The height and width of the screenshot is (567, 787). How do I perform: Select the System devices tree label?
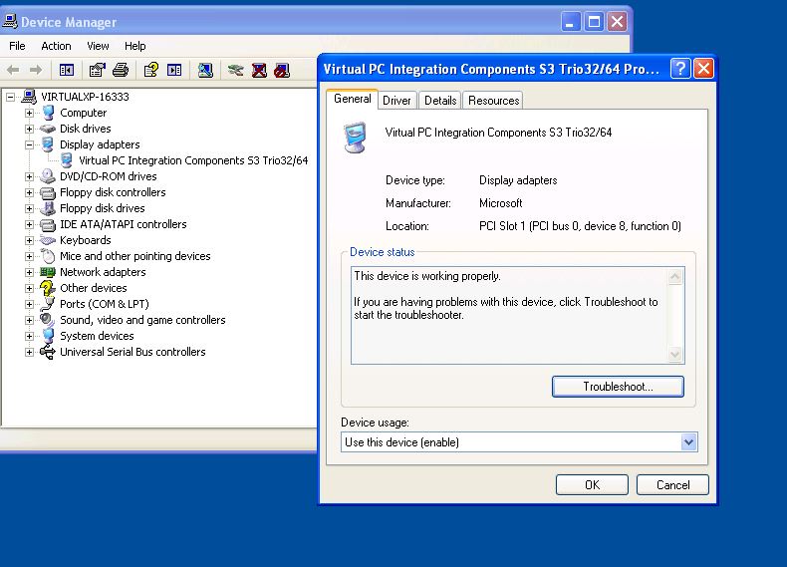pos(97,336)
